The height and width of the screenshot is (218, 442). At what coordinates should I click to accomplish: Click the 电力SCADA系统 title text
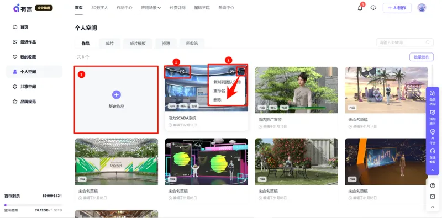tap(182, 118)
